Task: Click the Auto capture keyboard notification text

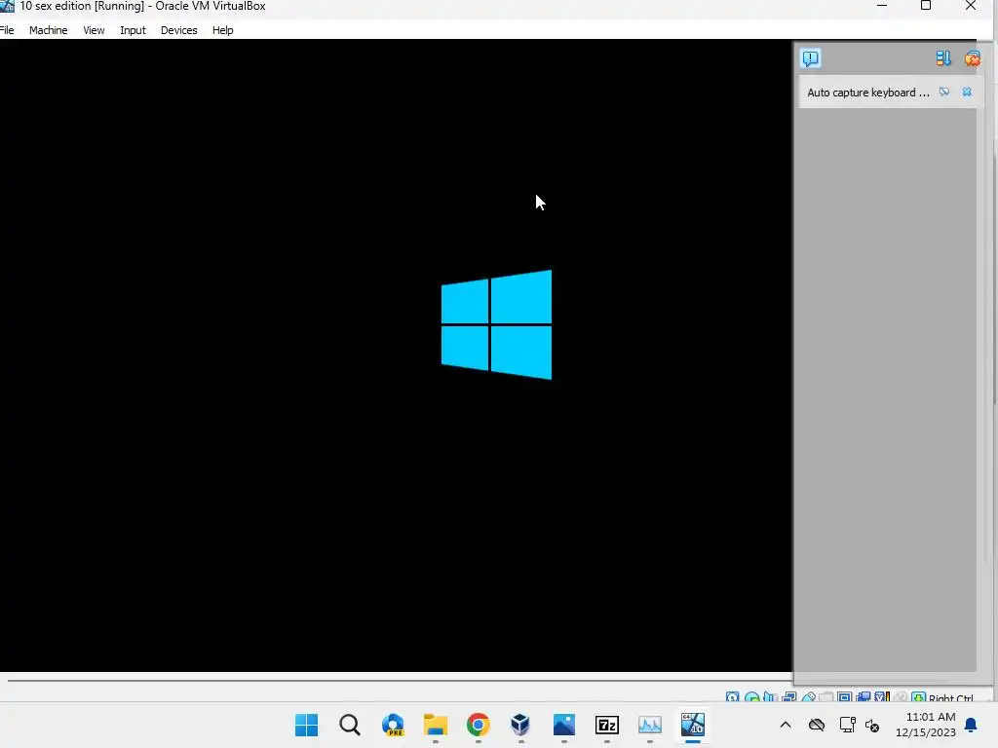Action: (x=868, y=93)
